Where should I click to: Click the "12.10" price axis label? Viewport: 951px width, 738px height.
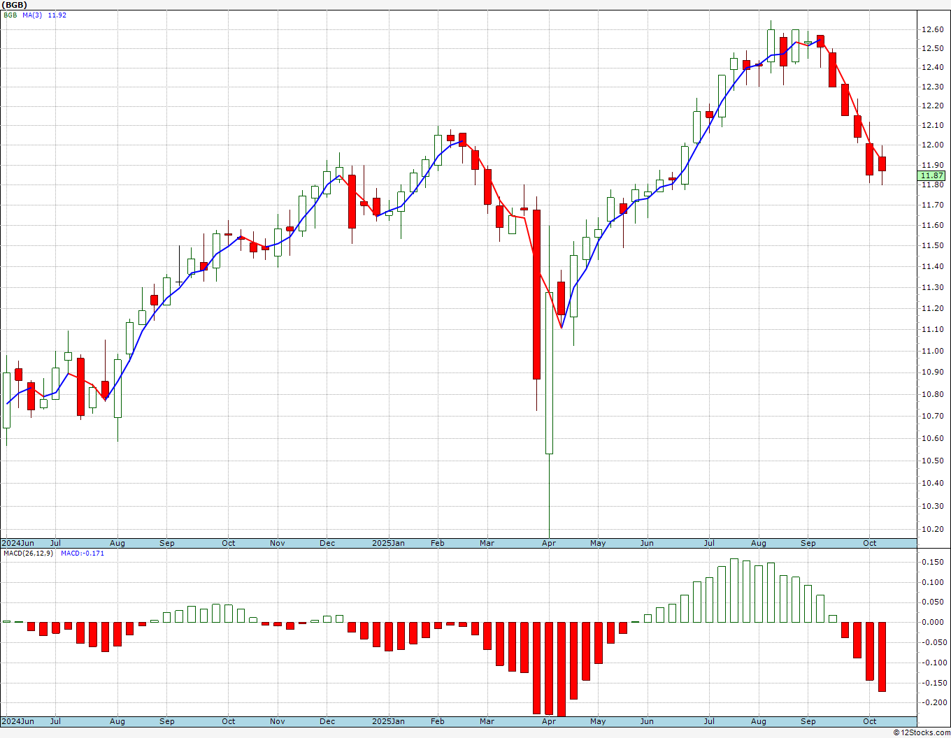point(933,126)
